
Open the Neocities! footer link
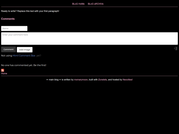click(x=128, y=80)
